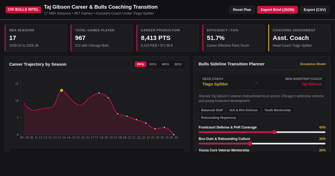Switch chart to RPG
Image resolution: width=335 pixels, height=176 pixels.
[x=153, y=64]
